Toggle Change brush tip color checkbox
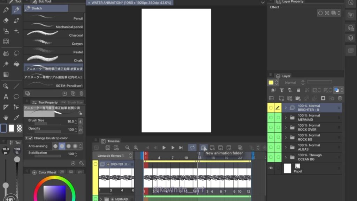357x201 pixels. tap(31, 138)
